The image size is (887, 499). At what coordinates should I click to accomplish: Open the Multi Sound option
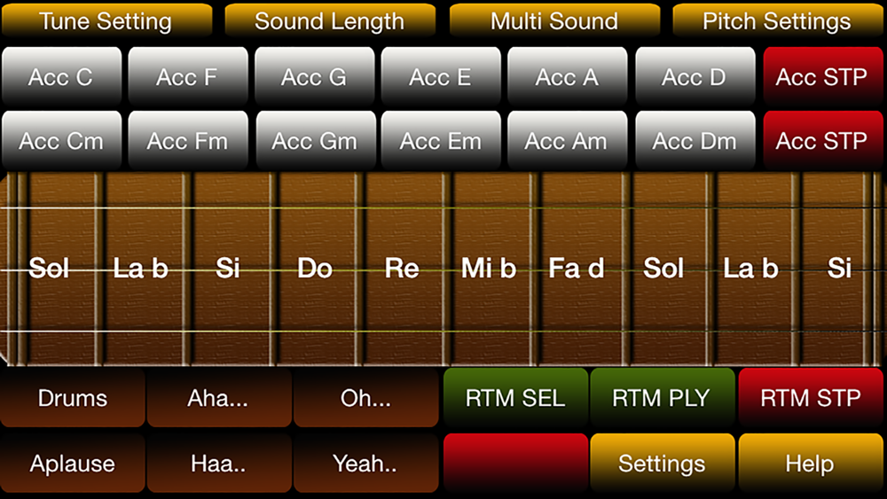coord(554,20)
